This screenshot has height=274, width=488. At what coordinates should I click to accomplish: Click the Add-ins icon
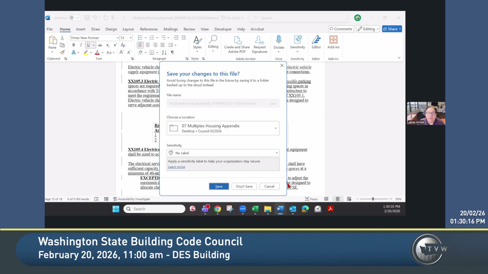(333, 40)
